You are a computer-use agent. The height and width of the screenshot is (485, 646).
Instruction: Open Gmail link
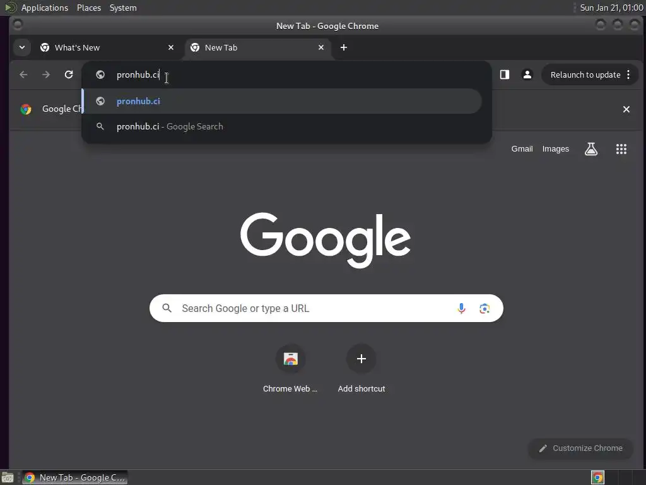pos(522,149)
